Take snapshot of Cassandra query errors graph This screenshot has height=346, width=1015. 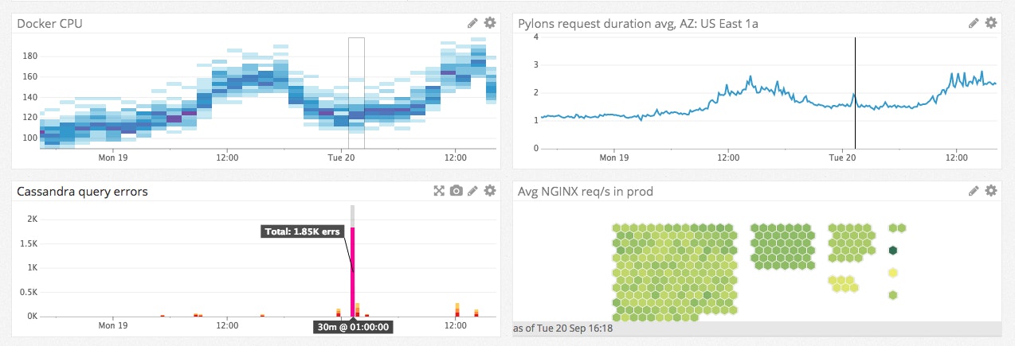[456, 191]
